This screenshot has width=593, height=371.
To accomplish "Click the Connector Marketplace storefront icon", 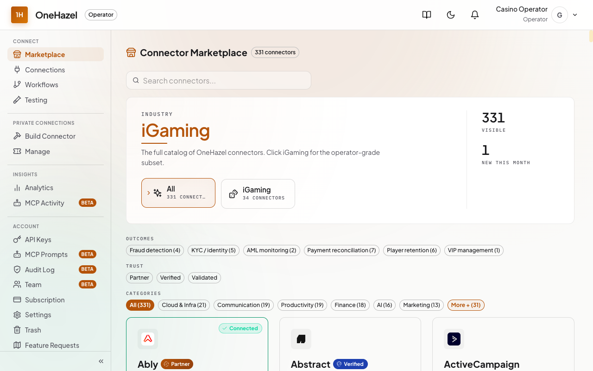I will [x=131, y=52].
